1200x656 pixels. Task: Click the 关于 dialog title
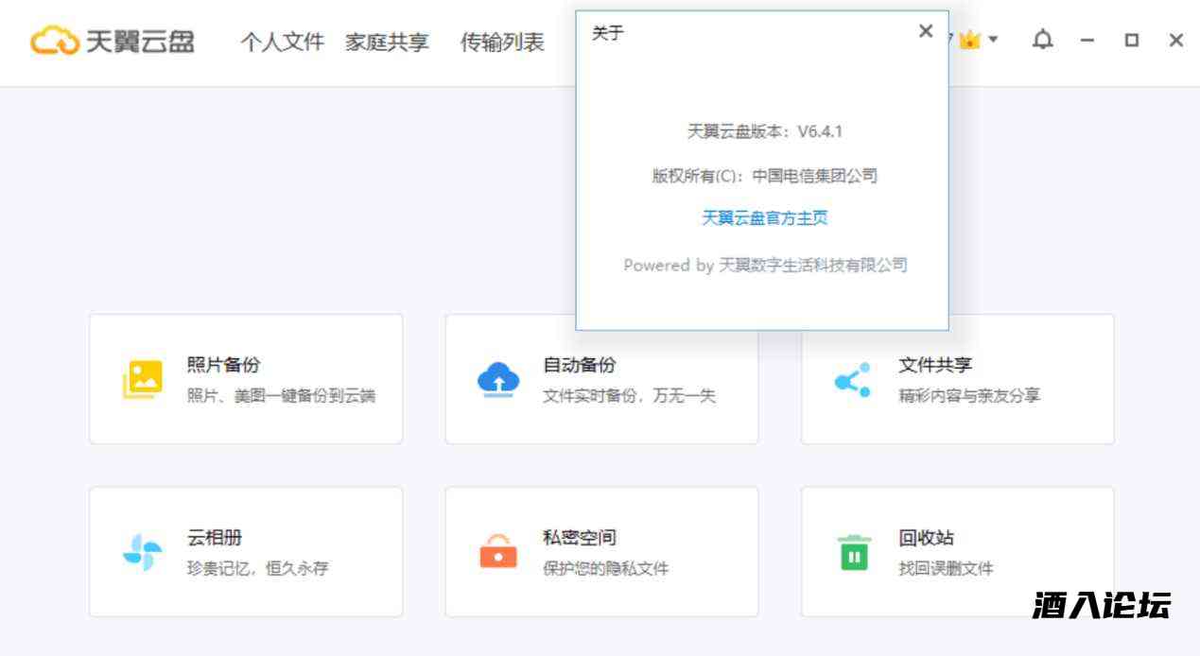click(x=607, y=33)
